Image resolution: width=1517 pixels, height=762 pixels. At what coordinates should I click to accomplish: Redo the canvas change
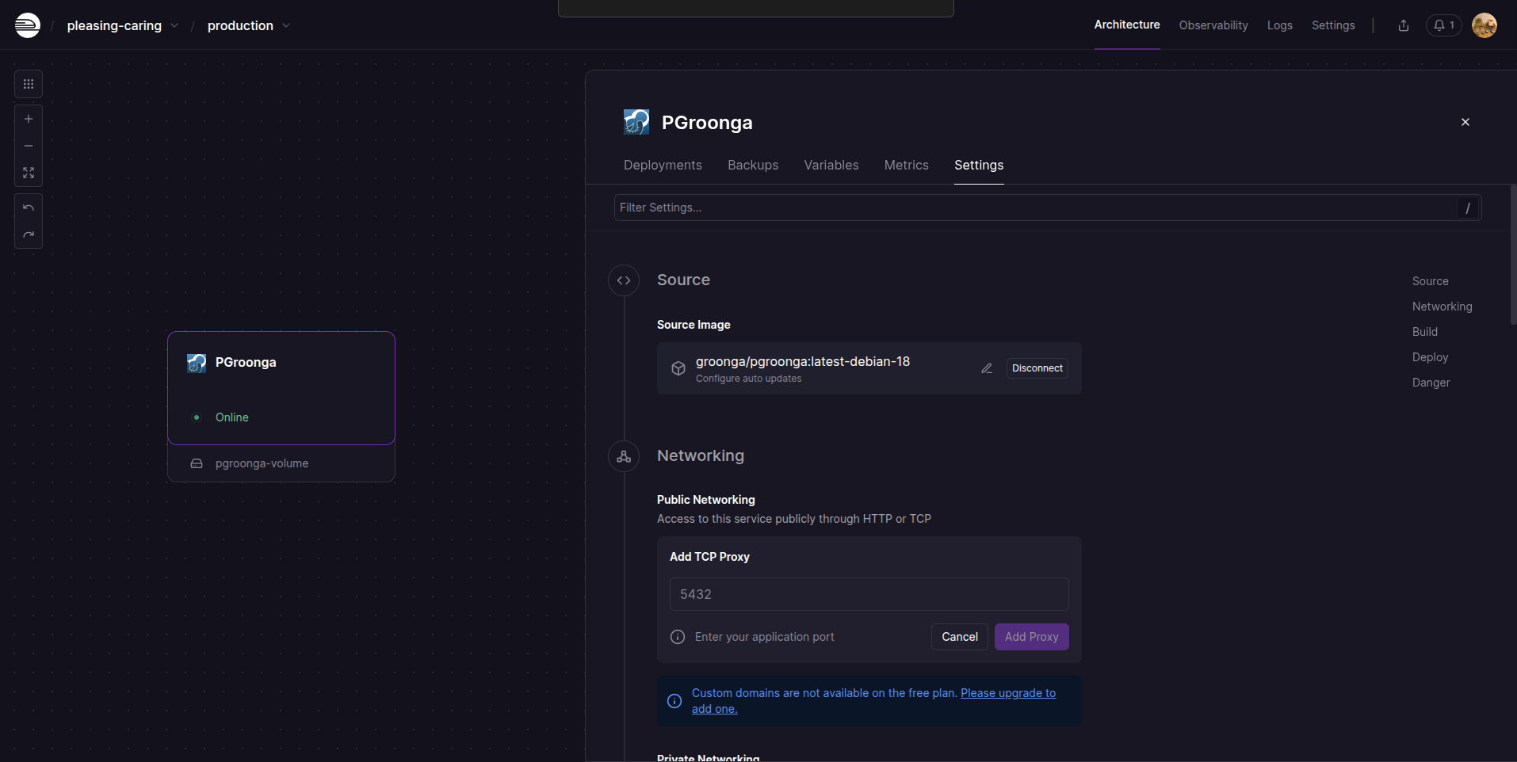point(29,234)
